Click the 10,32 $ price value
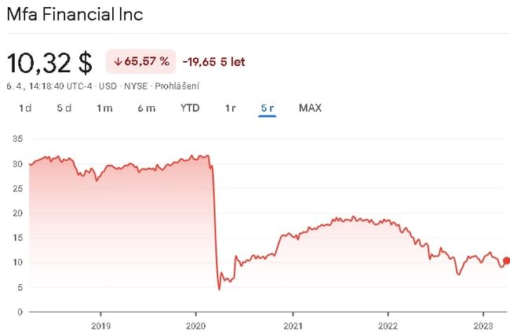 click(x=49, y=62)
